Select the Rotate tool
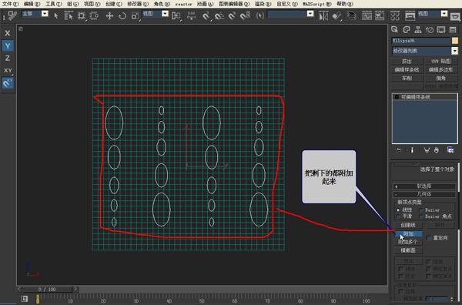This screenshot has width=462, height=305. (122, 15)
